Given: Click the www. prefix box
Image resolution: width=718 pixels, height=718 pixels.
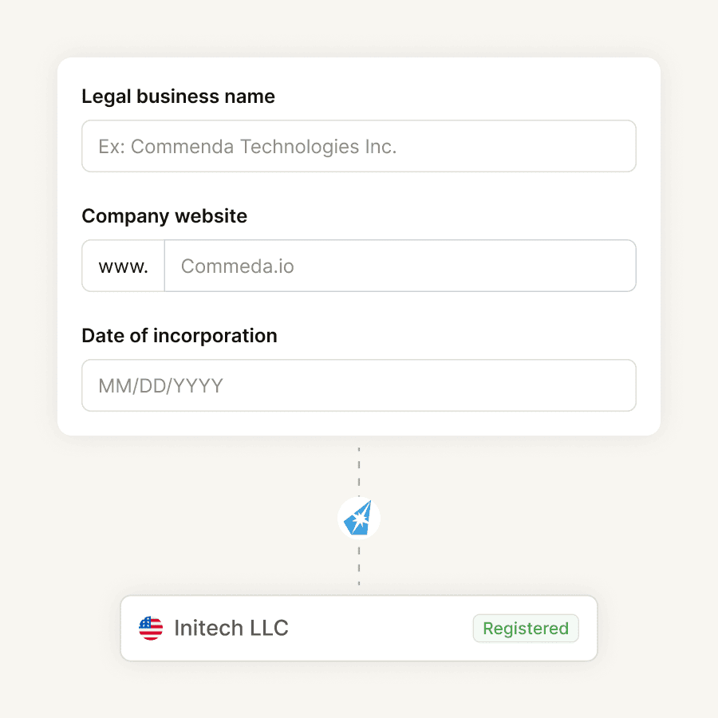Looking at the screenshot, I should (x=124, y=266).
